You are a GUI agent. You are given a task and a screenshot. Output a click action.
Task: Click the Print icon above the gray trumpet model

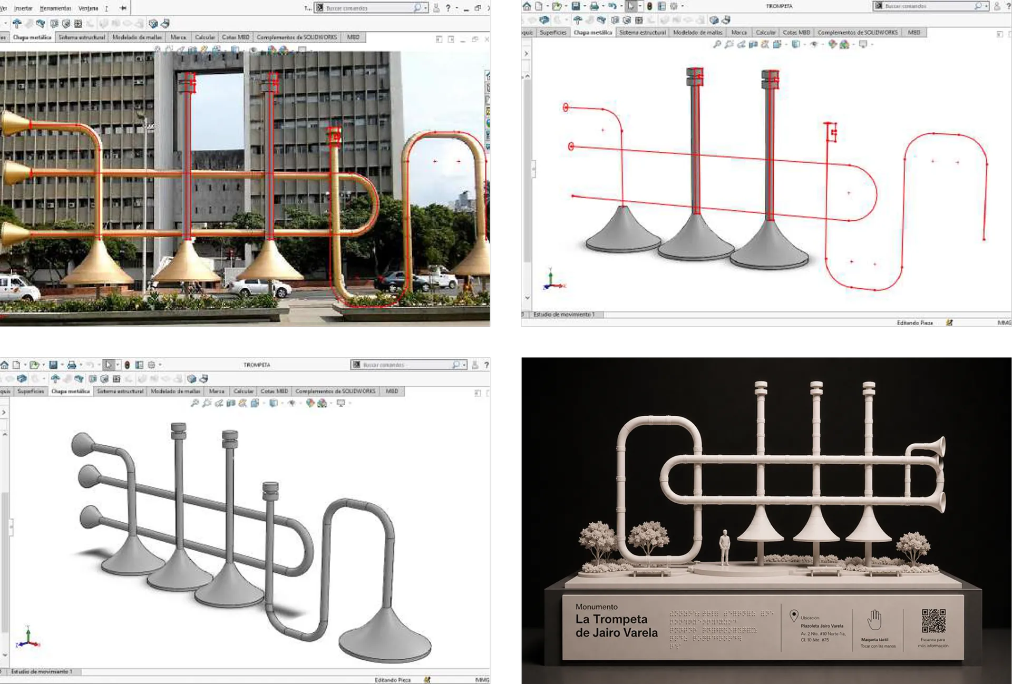(72, 365)
